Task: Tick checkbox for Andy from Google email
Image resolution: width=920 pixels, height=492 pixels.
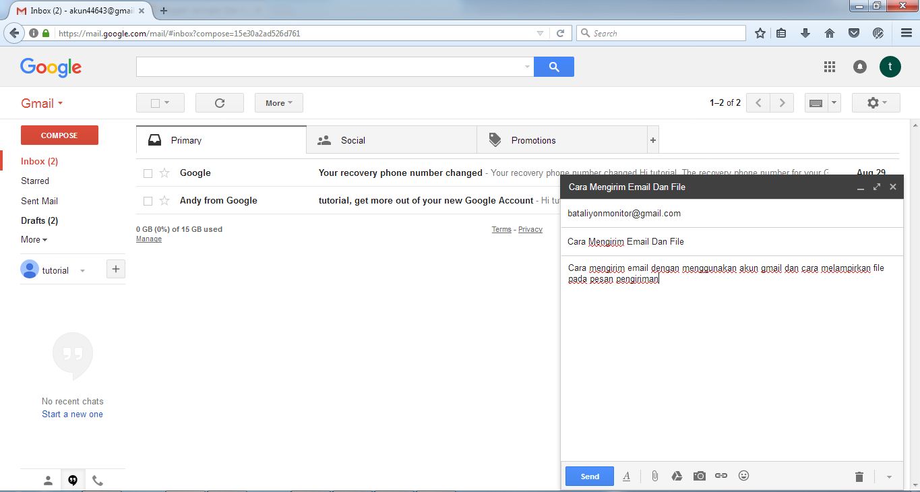Action: [x=148, y=201]
